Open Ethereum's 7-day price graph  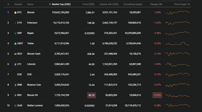click(x=177, y=23)
